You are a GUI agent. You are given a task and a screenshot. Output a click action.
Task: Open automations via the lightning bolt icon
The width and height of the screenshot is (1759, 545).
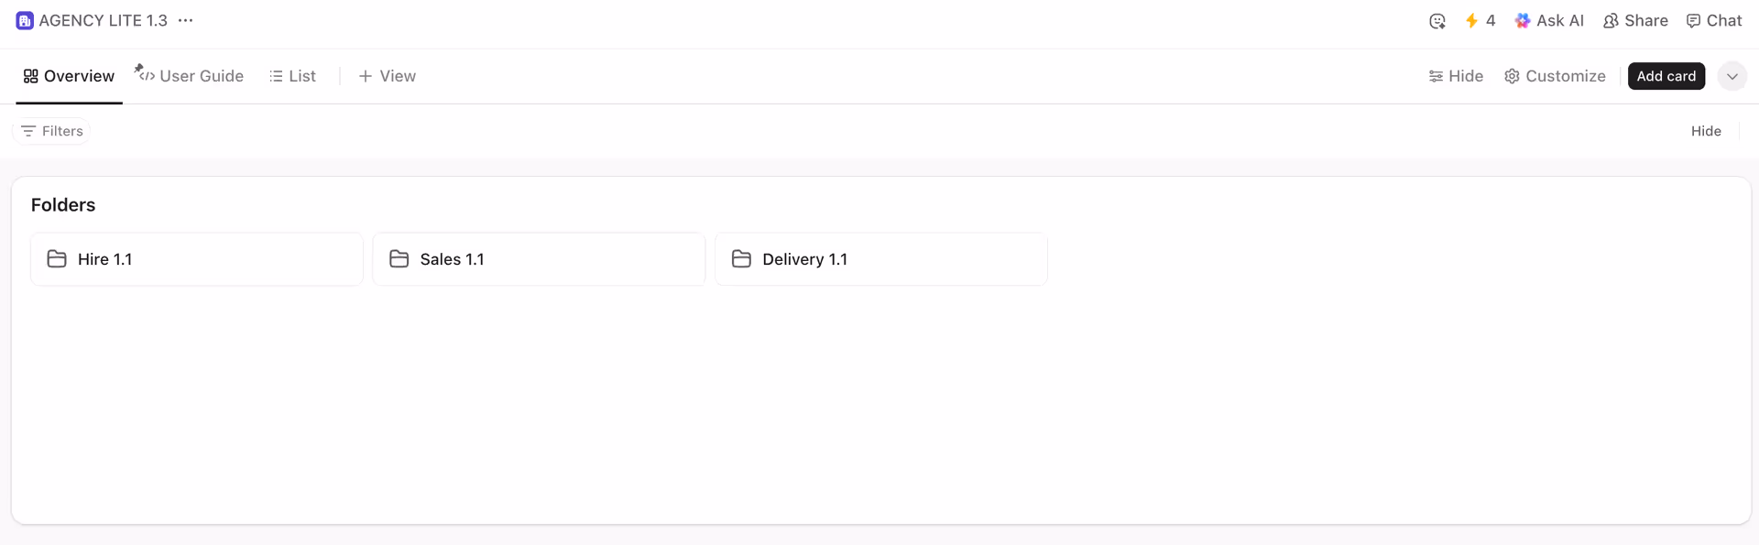tap(1472, 21)
